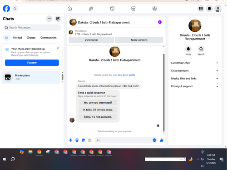
Task: Open the View buyer profile link
Action: click(126, 75)
